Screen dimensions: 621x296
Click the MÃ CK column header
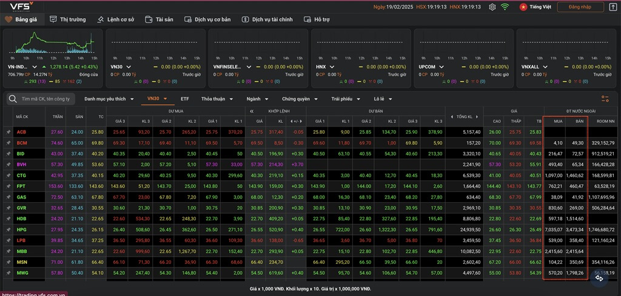point(21,117)
